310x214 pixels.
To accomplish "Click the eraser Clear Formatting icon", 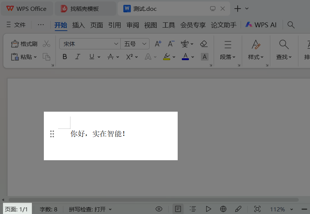I will coord(204,44).
